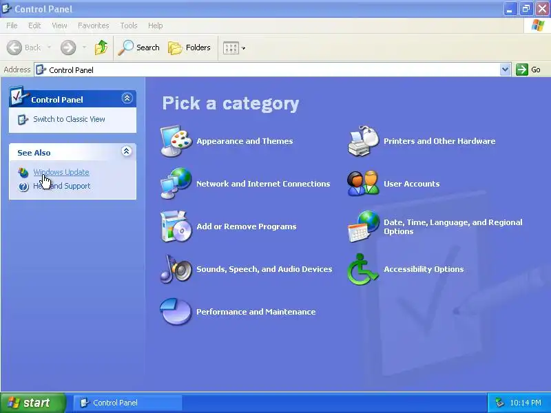Click the Windows Update icon in See Also
Image resolution: width=551 pixels, height=413 pixels.
[x=23, y=173]
